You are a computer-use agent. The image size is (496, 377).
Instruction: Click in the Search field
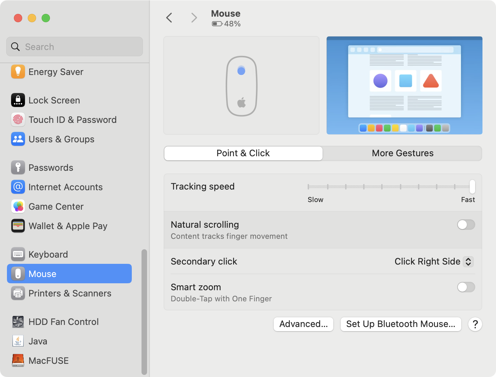click(x=75, y=47)
